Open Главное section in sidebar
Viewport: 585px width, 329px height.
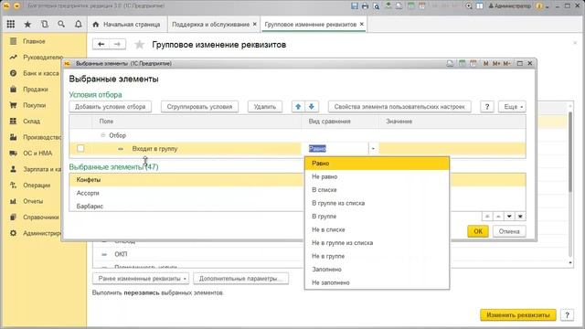34,41
